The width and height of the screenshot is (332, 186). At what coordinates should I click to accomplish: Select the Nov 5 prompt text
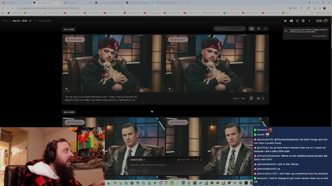pyautogui.click(x=101, y=98)
